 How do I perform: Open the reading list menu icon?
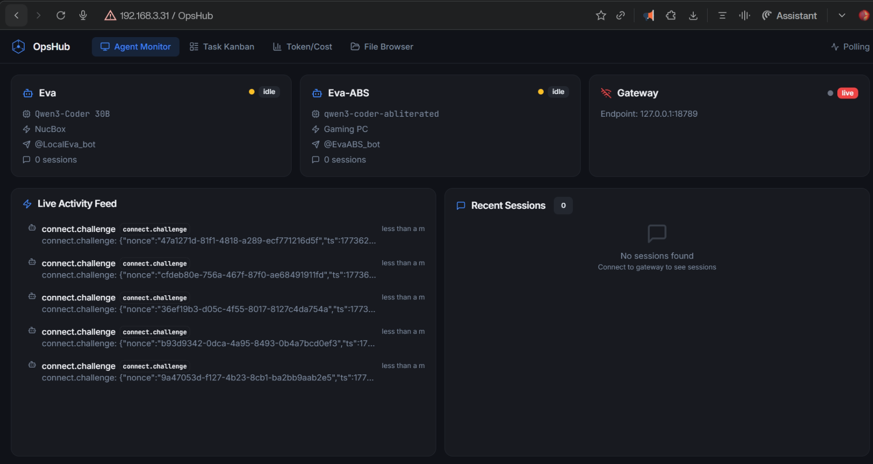(722, 15)
